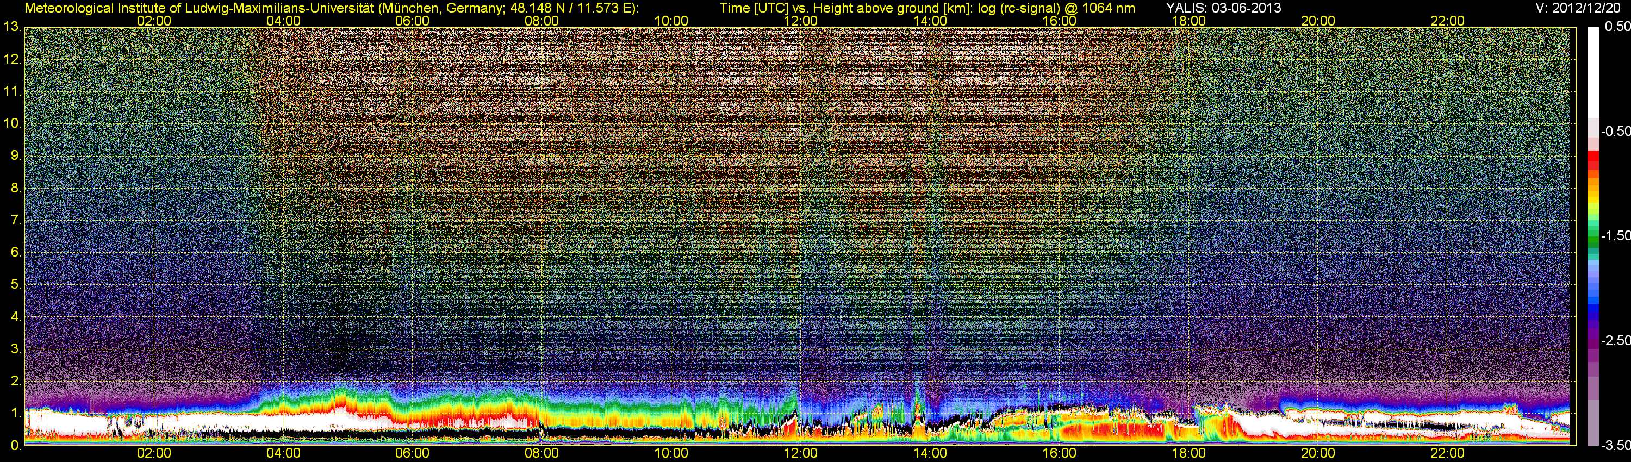The height and width of the screenshot is (462, 1631).
Task: Click the '06:00' label on the bottom time axis
Action: point(412,454)
